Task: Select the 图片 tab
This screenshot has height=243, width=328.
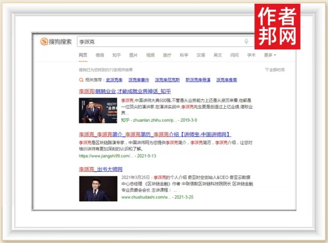Action: [x=134, y=55]
